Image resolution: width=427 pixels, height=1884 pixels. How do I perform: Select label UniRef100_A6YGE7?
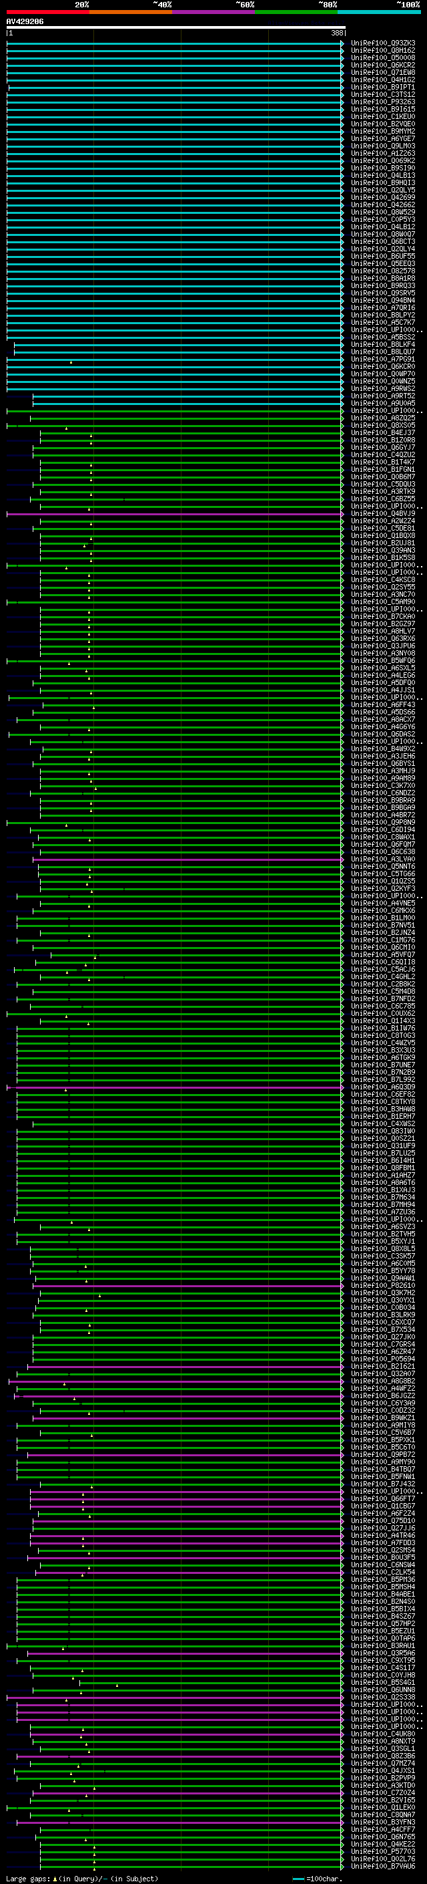pyautogui.click(x=383, y=139)
